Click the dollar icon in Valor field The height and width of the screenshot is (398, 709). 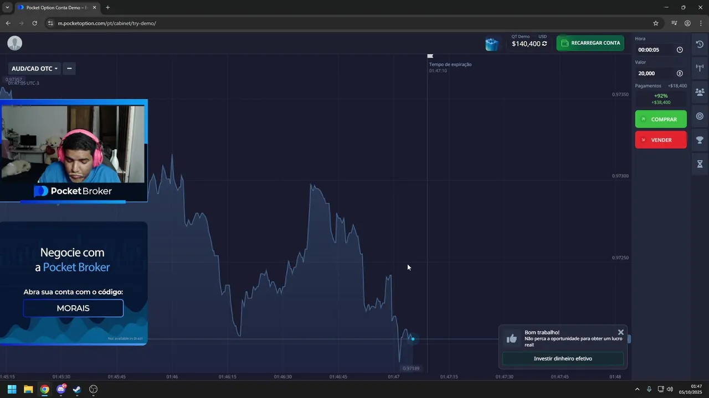tap(680, 73)
